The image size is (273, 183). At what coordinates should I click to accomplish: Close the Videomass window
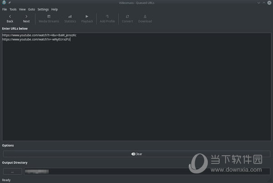pos(269,3)
